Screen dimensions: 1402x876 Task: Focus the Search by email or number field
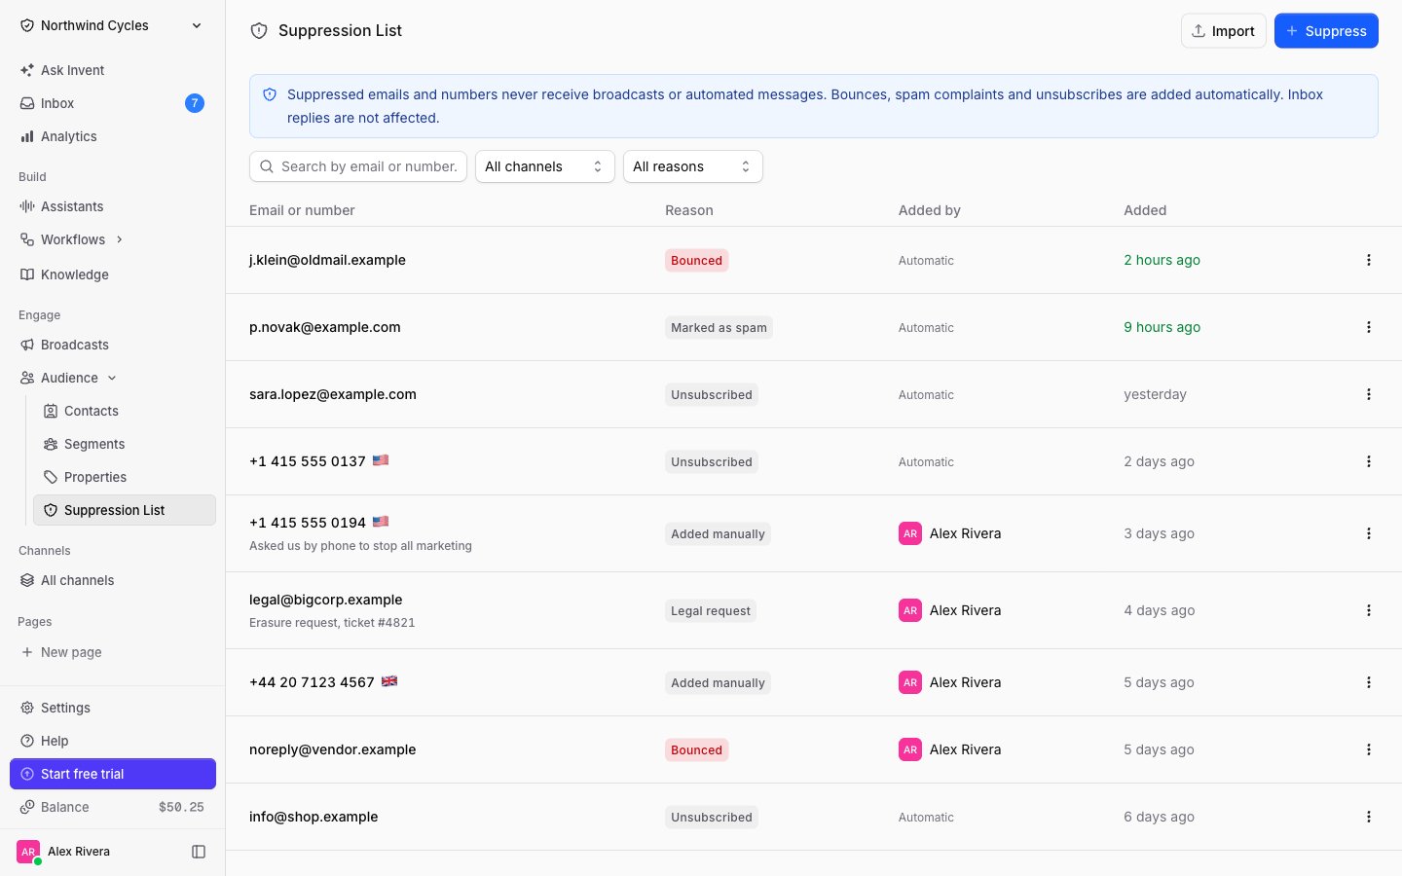(x=358, y=166)
